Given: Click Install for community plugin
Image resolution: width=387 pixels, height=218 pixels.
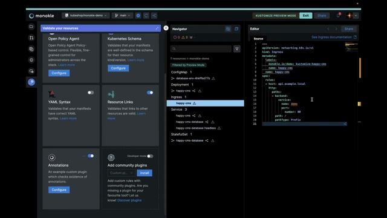Looking at the screenshot, I should [145, 173].
